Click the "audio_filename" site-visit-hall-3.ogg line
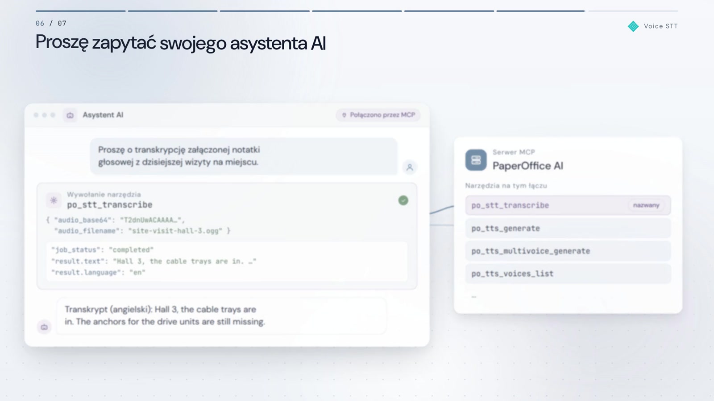The width and height of the screenshot is (714, 401). point(142,231)
